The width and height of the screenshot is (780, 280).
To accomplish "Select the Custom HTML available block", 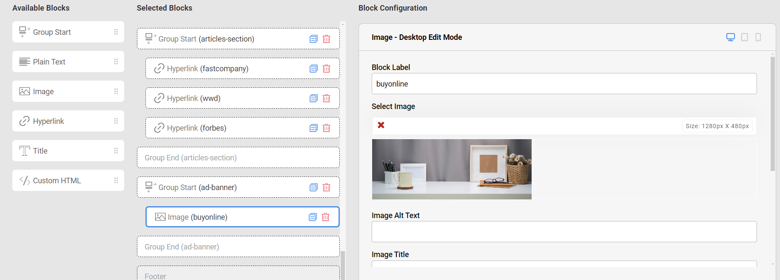I will point(57,181).
